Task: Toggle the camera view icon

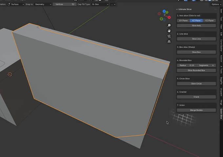Action: coord(169,36)
